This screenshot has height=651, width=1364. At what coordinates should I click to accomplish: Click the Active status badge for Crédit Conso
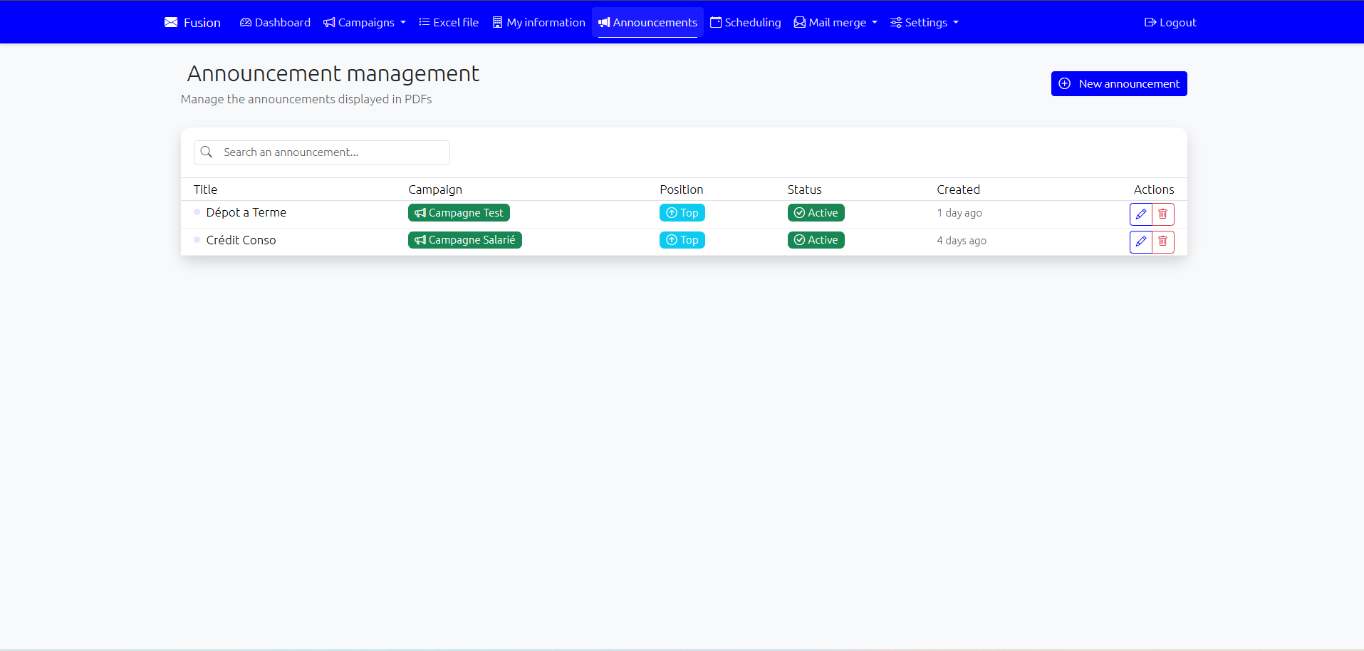[x=816, y=240]
